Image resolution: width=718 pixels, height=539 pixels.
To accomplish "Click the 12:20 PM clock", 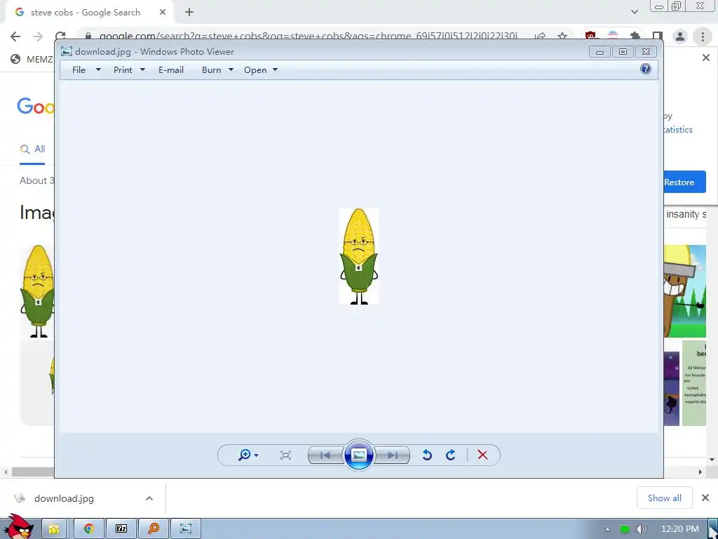I will [680, 529].
